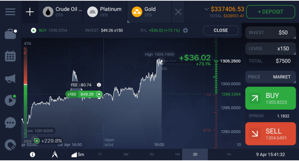Click the Close position button

221,31
